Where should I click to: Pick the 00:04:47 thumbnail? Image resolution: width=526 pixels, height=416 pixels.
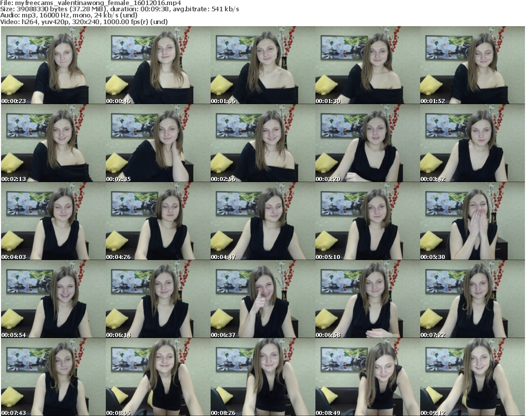click(x=262, y=222)
